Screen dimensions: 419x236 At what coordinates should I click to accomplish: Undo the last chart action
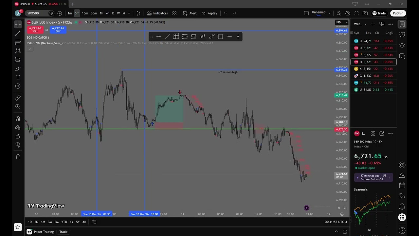[x=226, y=13]
